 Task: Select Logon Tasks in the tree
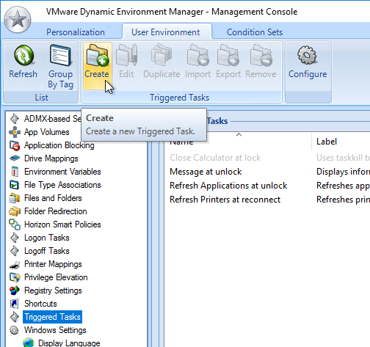pyautogui.click(x=47, y=238)
